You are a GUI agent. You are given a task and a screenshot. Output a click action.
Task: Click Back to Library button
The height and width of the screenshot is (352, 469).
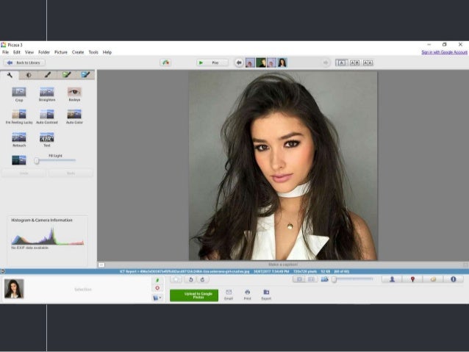[x=24, y=62]
